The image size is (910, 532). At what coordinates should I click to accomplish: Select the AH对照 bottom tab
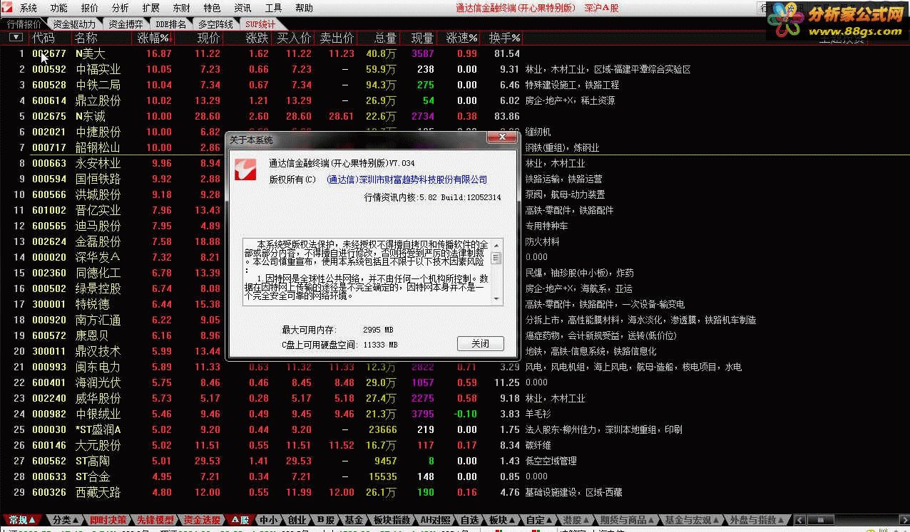[436, 520]
